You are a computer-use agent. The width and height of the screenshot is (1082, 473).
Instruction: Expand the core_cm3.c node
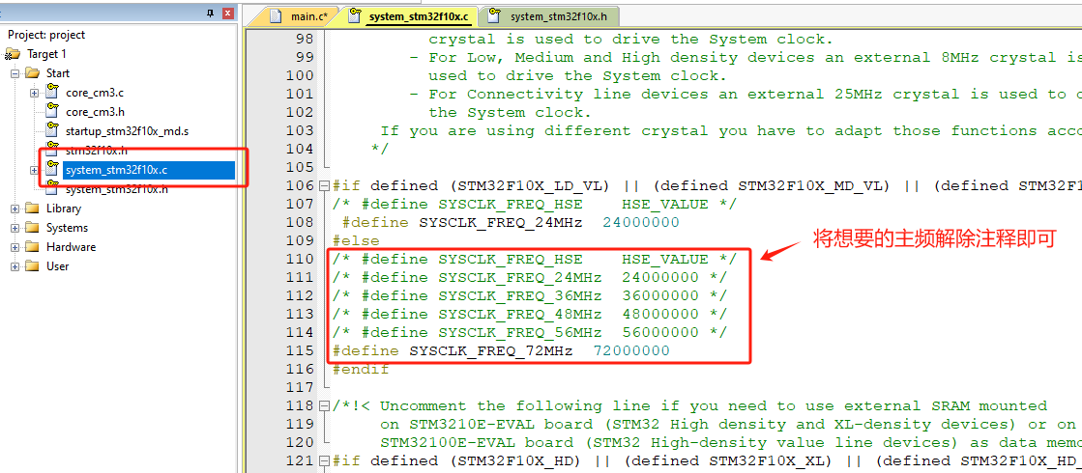coord(34,93)
